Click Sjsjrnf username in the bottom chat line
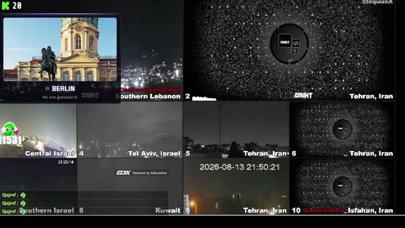Viewport: 405px width, 228px height. pyautogui.click(x=9, y=212)
